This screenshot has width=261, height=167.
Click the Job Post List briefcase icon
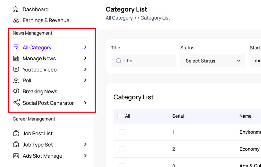pos(16,133)
